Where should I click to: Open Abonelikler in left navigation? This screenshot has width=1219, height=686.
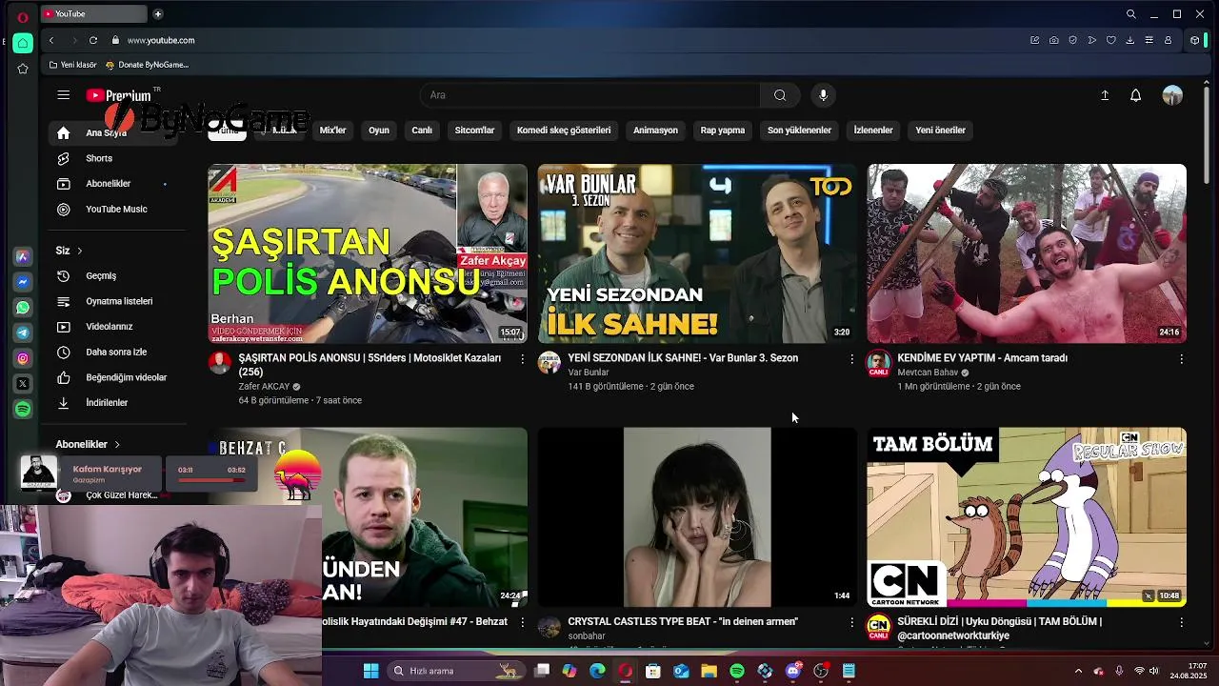(112, 184)
